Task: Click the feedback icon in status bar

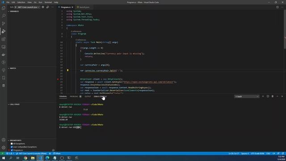Action: tap(278, 153)
